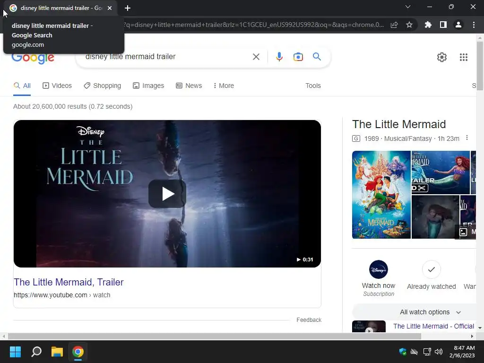Toggle the Chrome side panel
The image size is (484, 363).
tap(443, 25)
